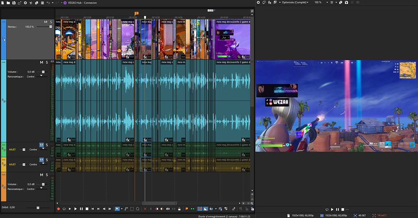Insert an orange marker
418x218 pixels.
(x=187, y=209)
